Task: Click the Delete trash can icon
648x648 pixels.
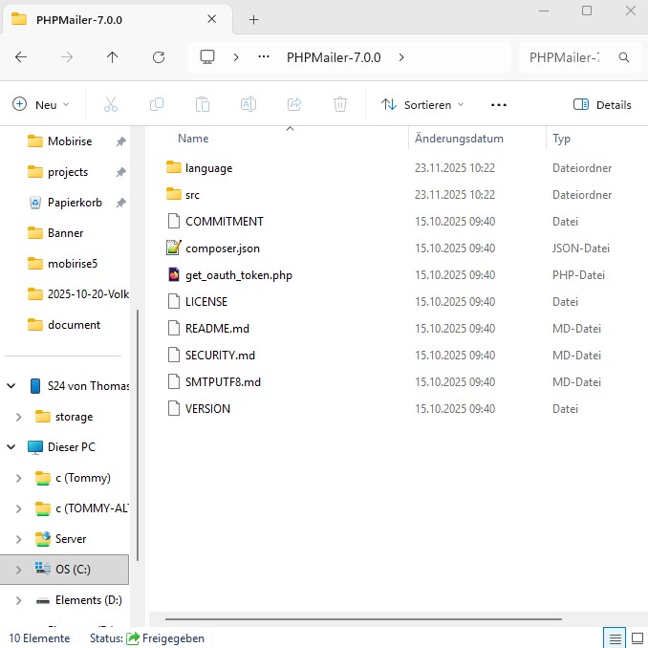Action: point(340,104)
